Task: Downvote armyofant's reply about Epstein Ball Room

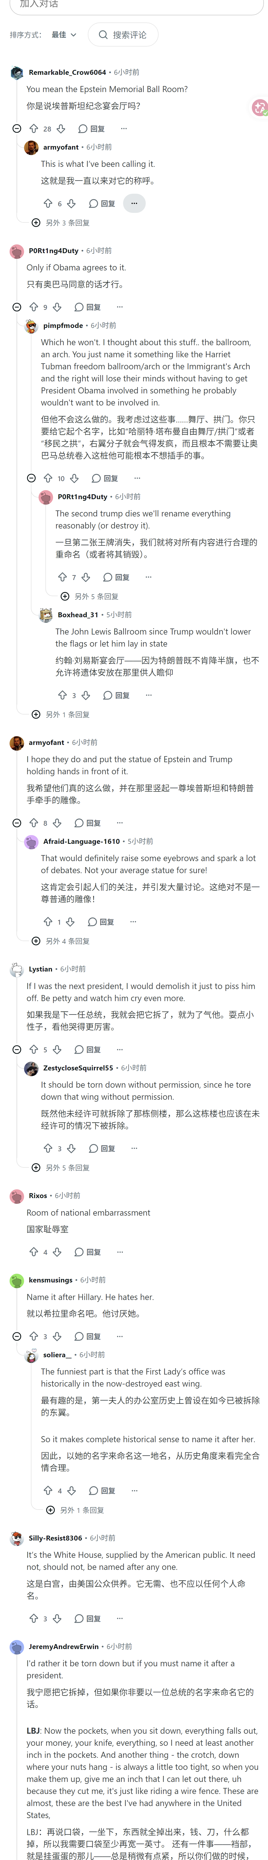Action: [71, 204]
